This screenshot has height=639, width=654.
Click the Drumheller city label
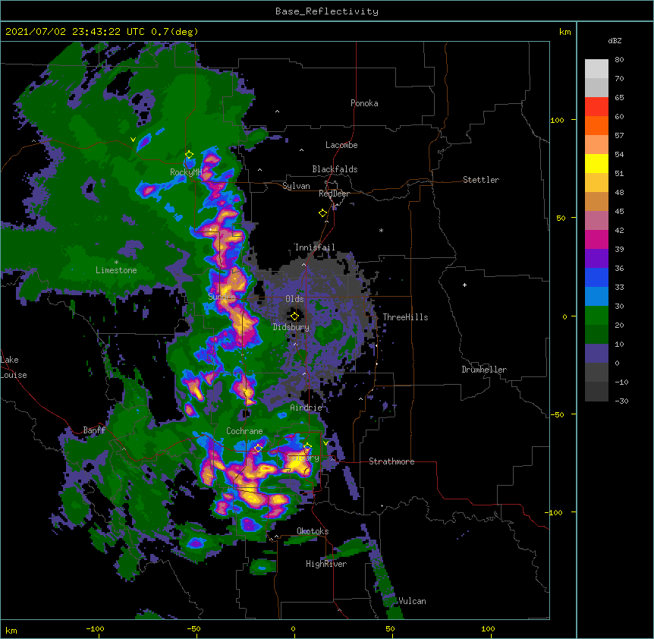tap(484, 370)
